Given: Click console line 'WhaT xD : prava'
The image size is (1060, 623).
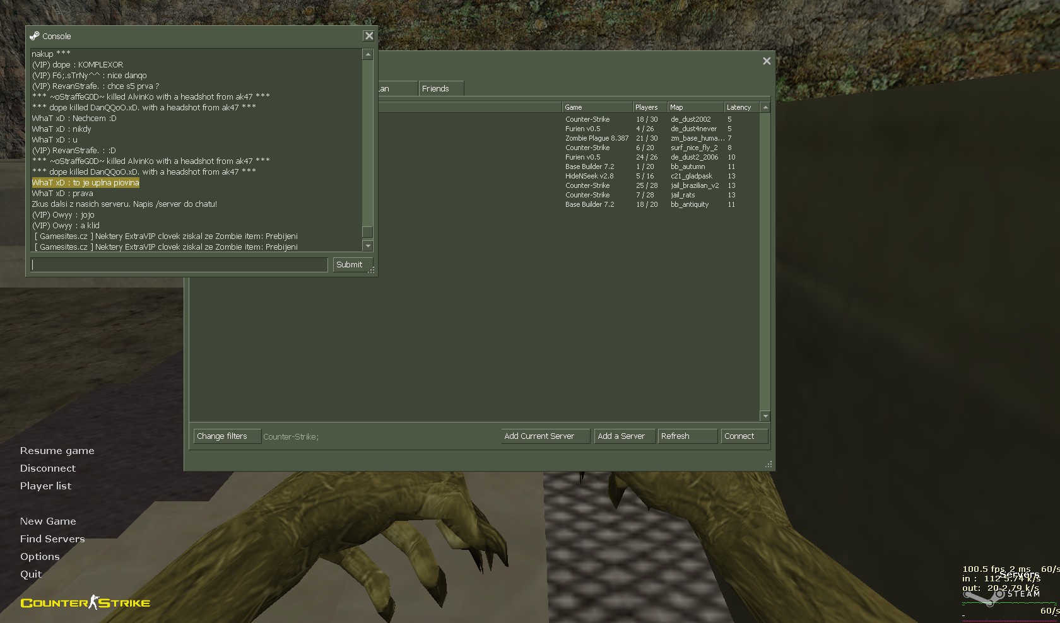Looking at the screenshot, I should point(62,194).
